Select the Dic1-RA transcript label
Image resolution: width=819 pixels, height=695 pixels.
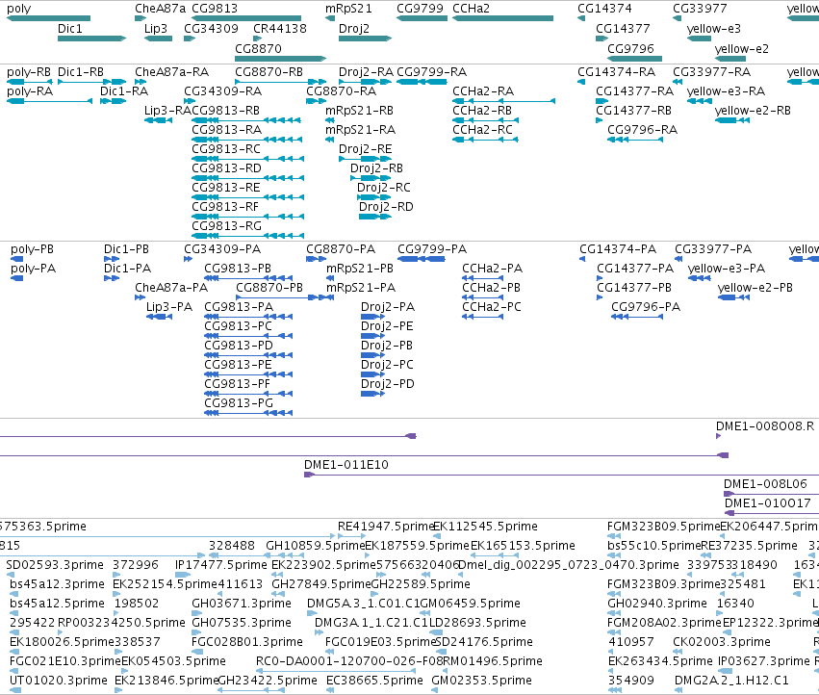[x=124, y=91]
